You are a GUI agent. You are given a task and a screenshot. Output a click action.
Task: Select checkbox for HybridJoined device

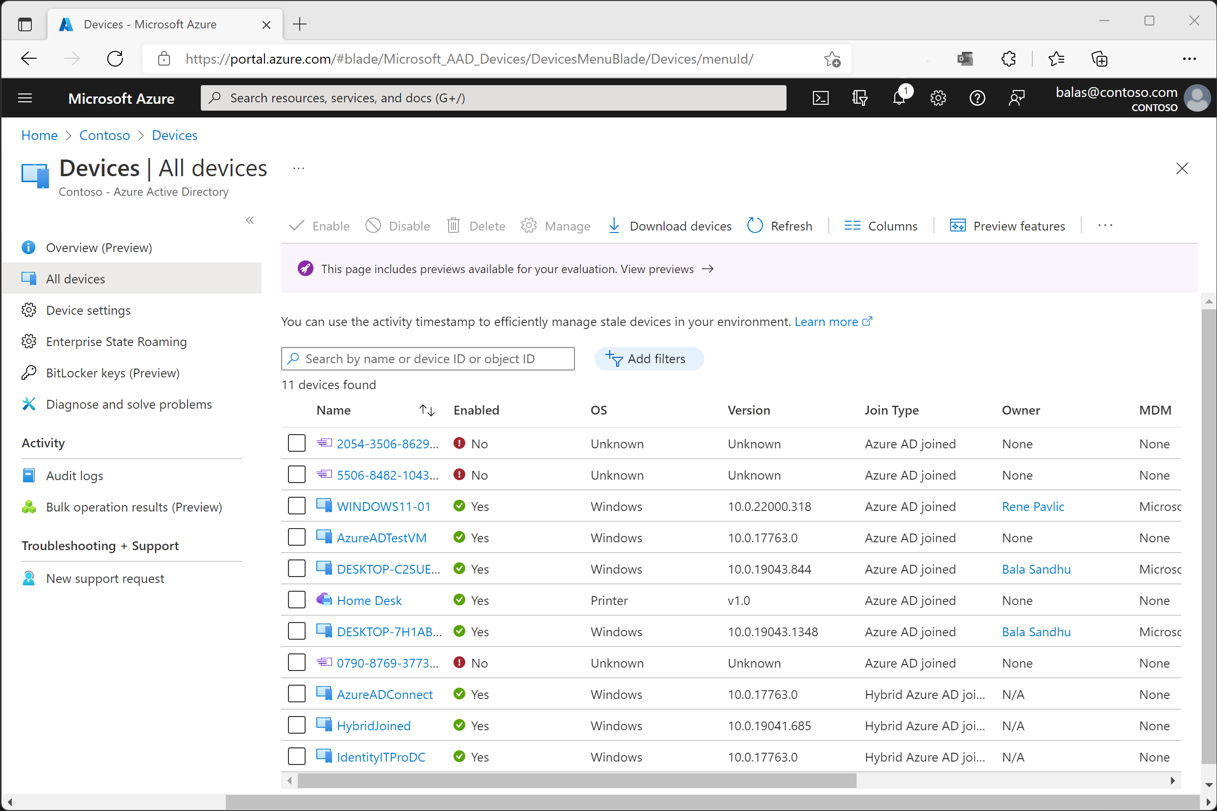[297, 725]
